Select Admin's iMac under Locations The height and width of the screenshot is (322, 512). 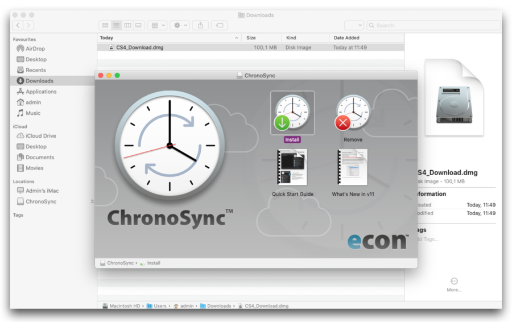(42, 191)
